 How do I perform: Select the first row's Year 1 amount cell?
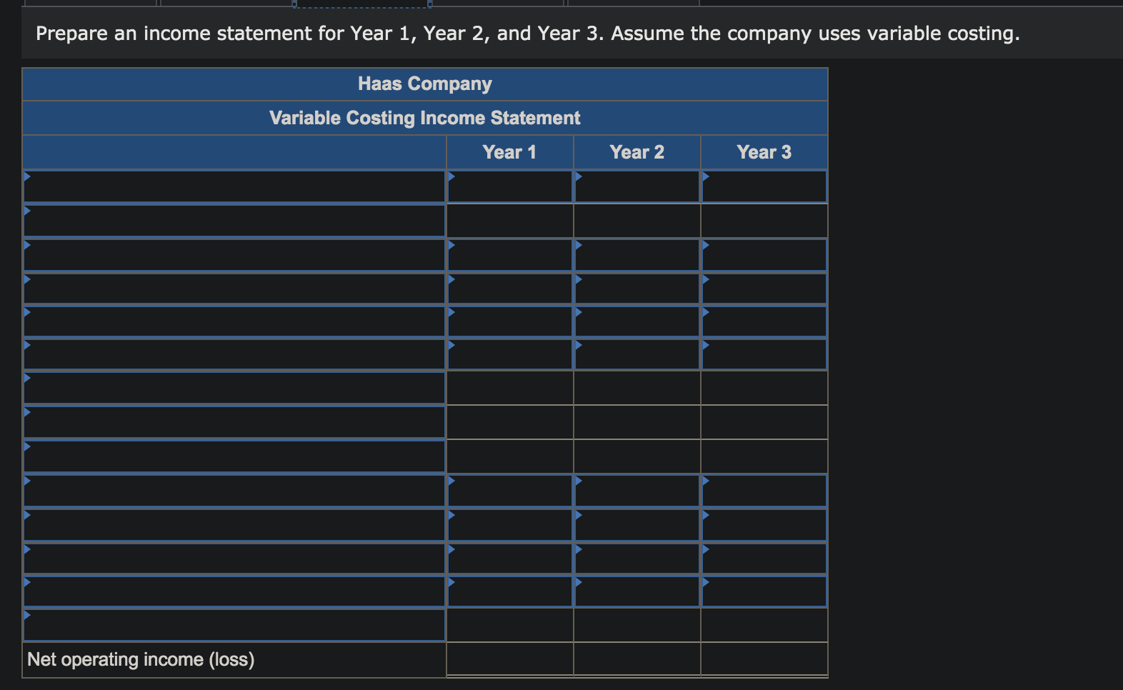tap(510, 186)
